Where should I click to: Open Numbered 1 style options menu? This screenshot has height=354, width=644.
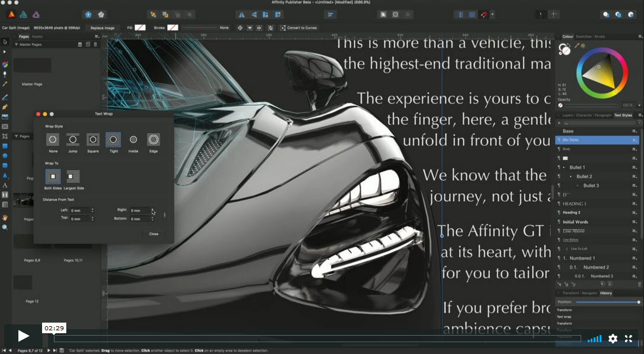tap(635, 258)
